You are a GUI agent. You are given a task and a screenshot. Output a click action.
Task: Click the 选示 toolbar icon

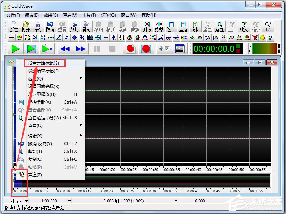coord(171,27)
